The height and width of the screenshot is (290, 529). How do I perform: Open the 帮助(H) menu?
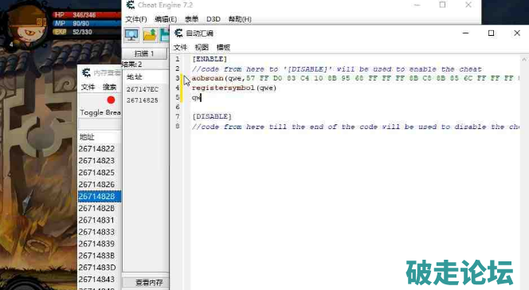[240, 19]
